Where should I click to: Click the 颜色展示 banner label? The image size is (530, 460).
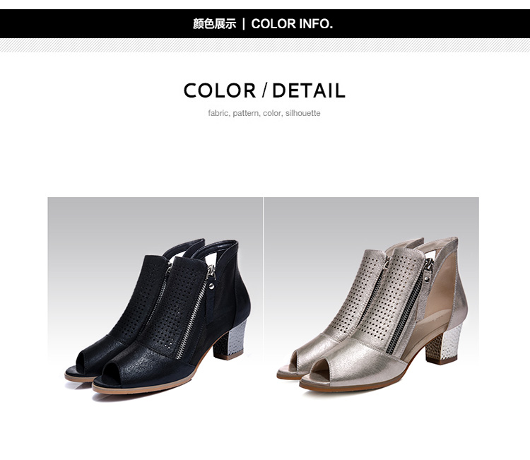point(214,23)
